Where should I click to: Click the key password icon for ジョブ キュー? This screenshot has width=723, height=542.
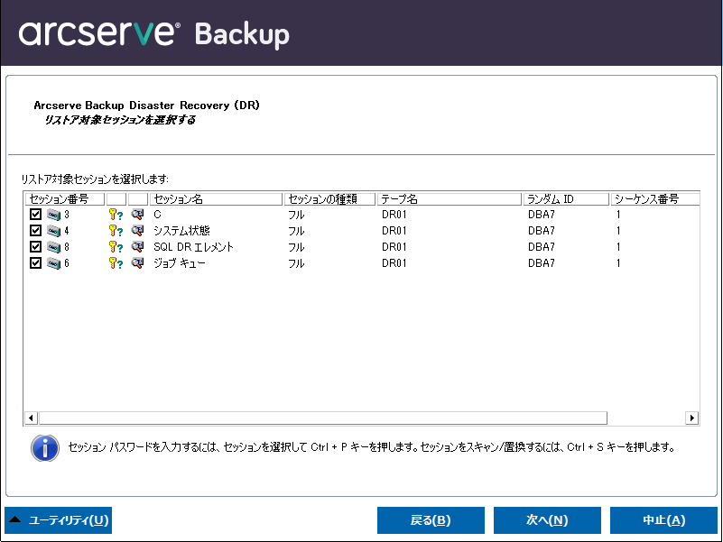coord(116,262)
